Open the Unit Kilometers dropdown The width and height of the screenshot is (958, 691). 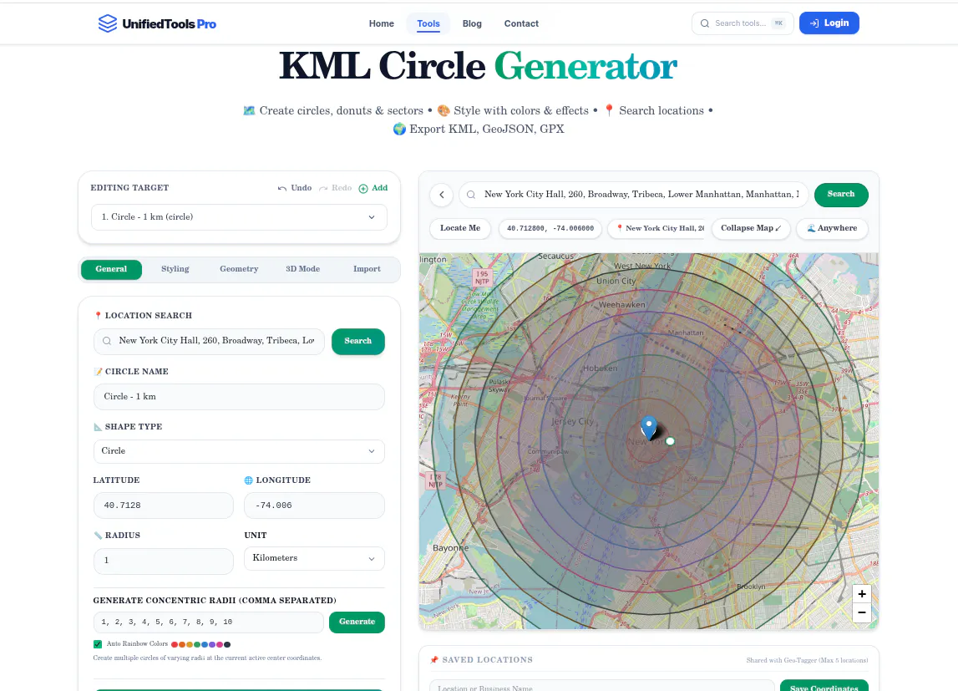(x=314, y=558)
